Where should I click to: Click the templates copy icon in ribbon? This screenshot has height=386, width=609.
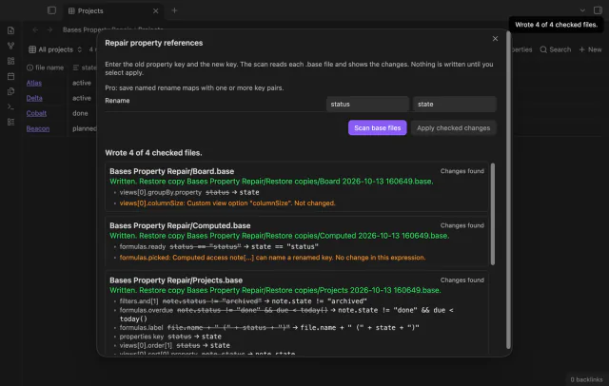click(x=10, y=91)
